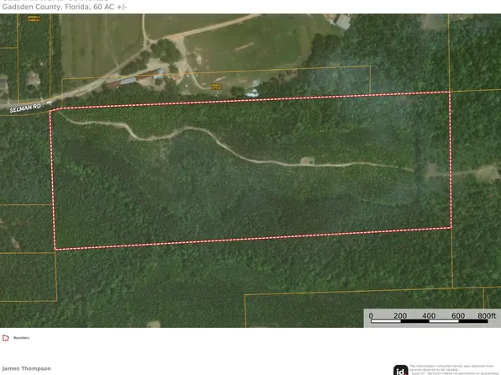This screenshot has height=375, width=501.
Task: Click the 200 mark on scale bar
Action: click(400, 315)
